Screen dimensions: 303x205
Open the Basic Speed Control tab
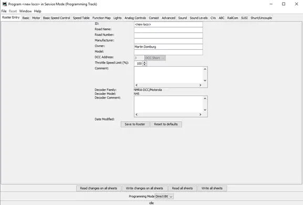[56, 18]
